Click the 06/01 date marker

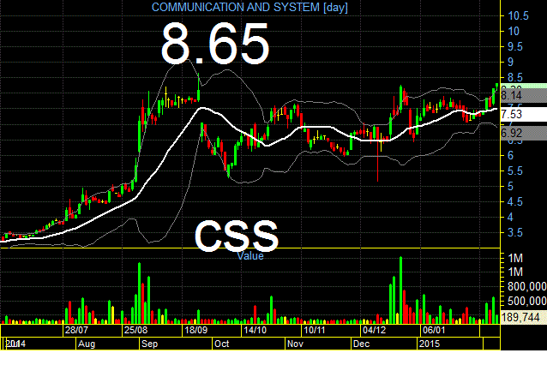[x=434, y=330]
